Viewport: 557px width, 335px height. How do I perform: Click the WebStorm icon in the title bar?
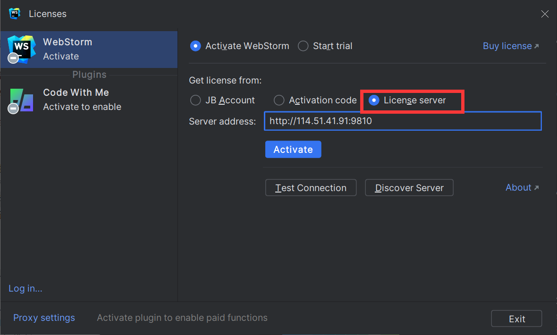(15, 14)
